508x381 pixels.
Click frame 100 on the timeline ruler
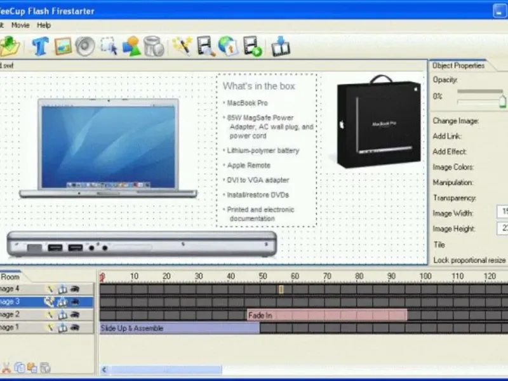[425, 276]
